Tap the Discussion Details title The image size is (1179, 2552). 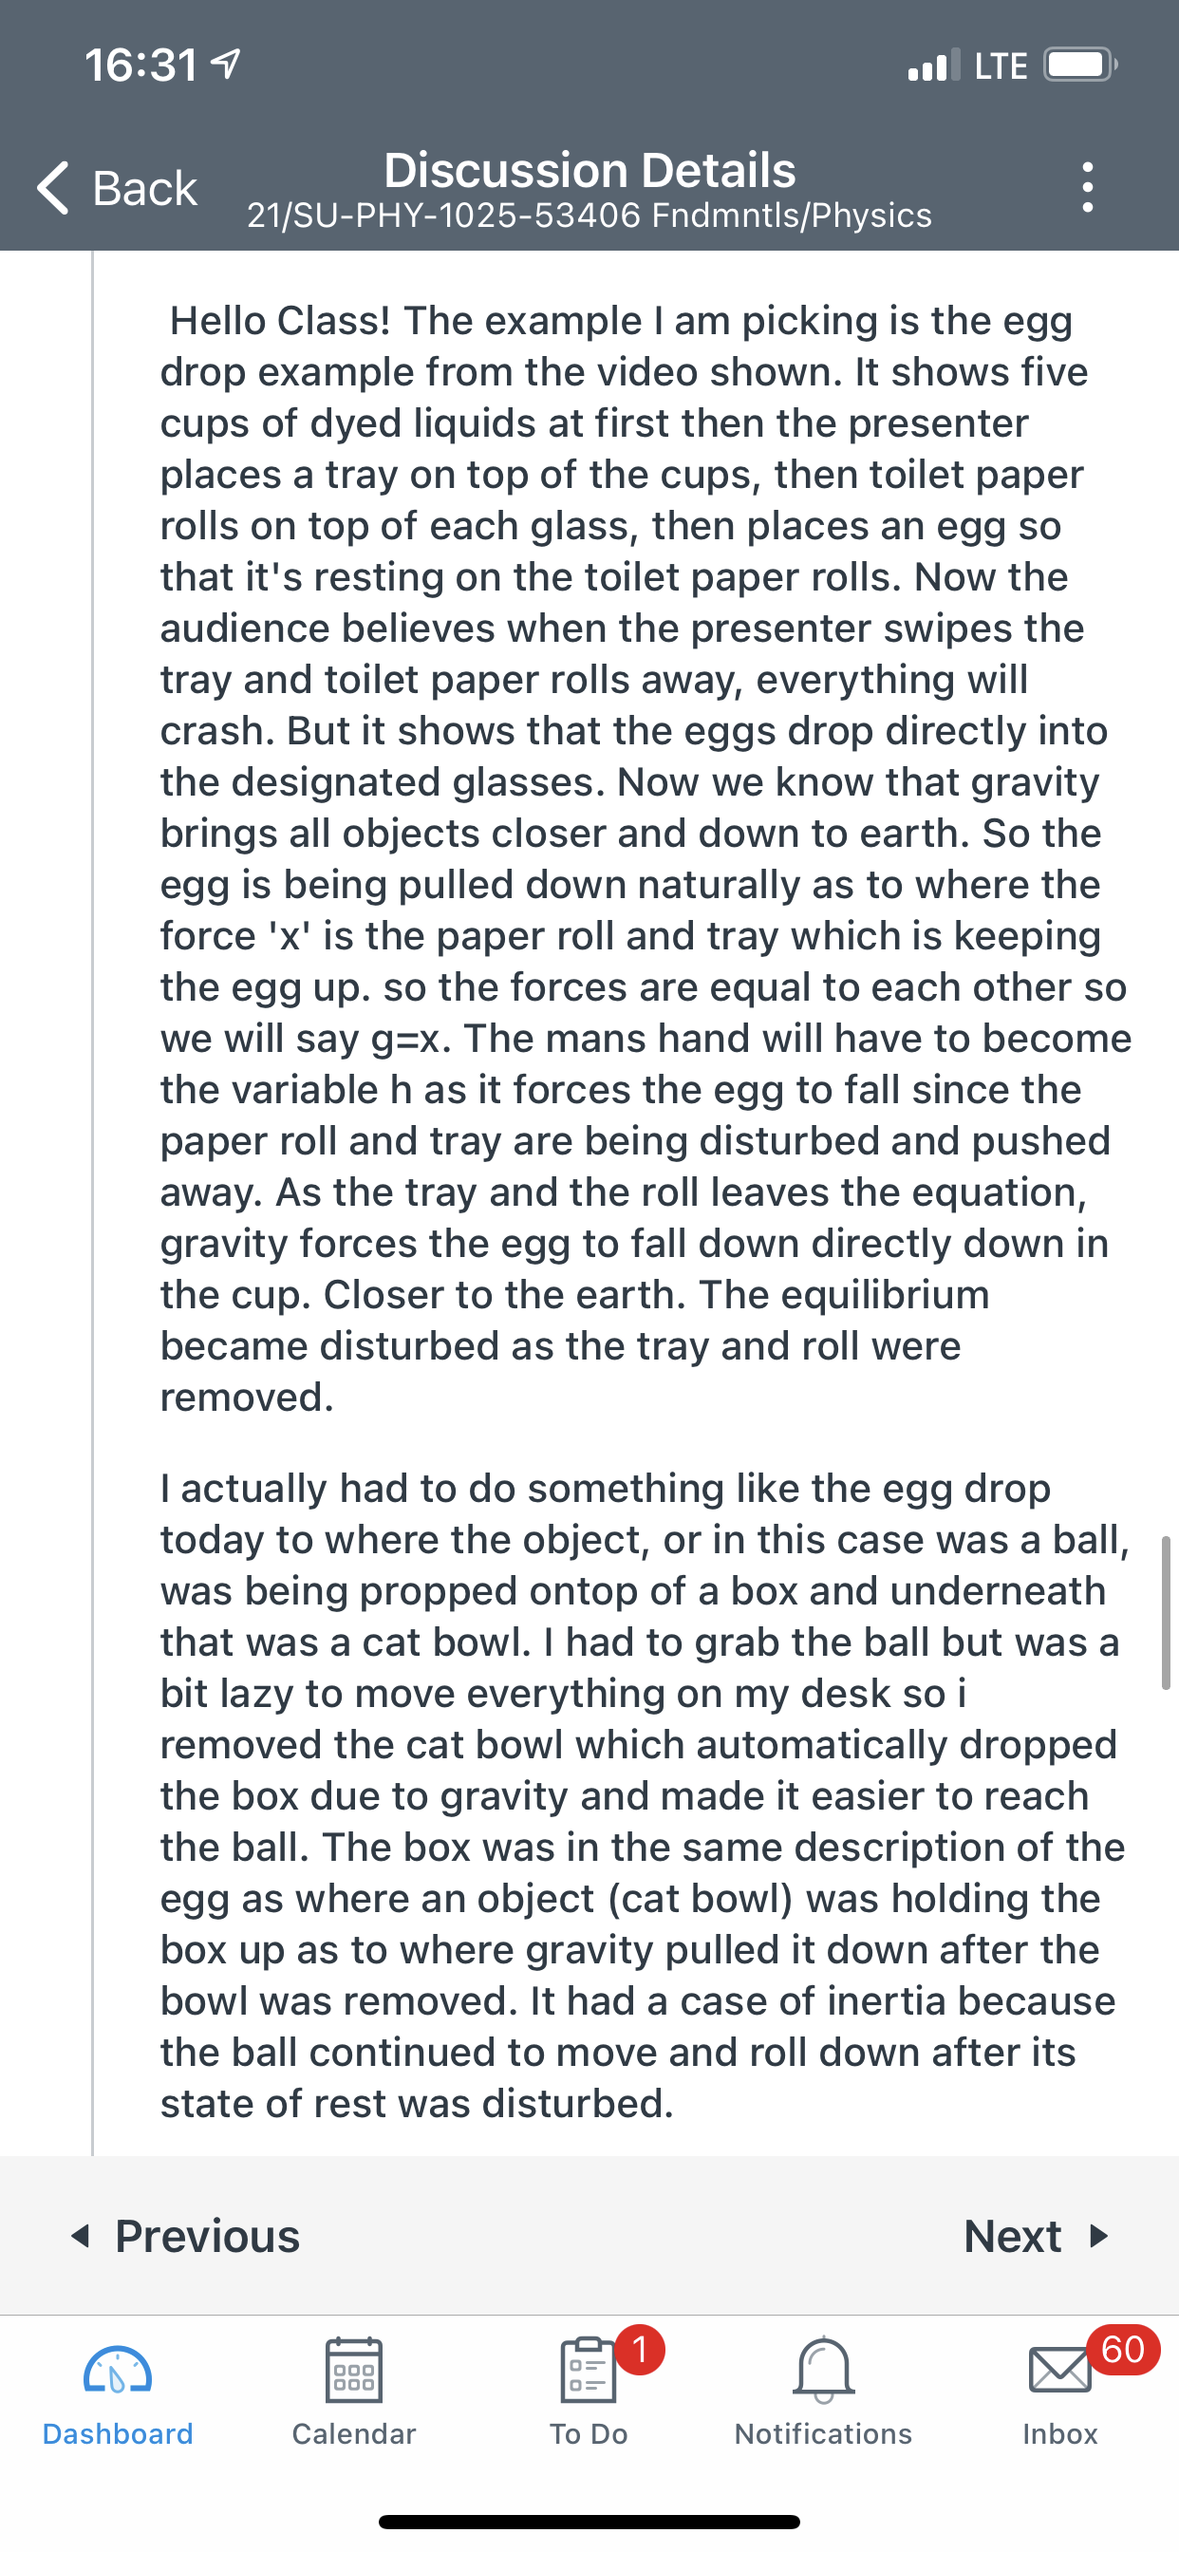tap(589, 170)
